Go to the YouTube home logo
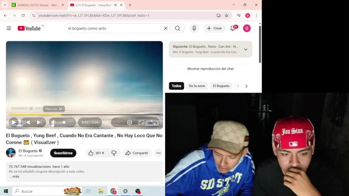 (x=29, y=28)
